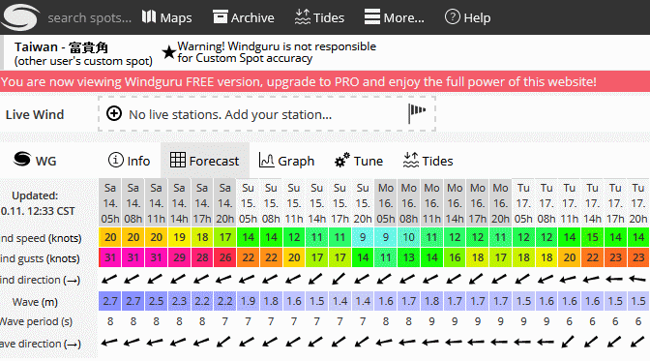Screen dimensions: 650x361
Task: Open the Archive box icon
Action: click(221, 17)
